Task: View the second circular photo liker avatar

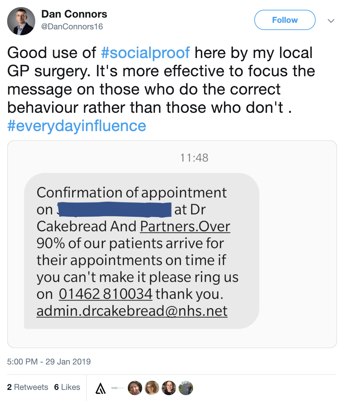Action: [152, 388]
